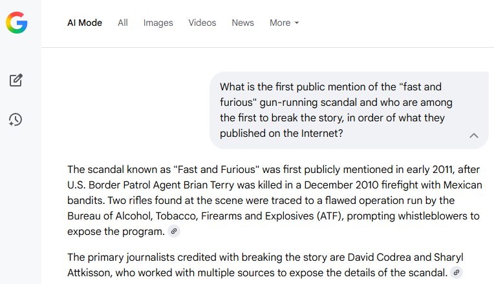Expand the More search options dropdown
The width and height of the screenshot is (494, 284).
[284, 23]
